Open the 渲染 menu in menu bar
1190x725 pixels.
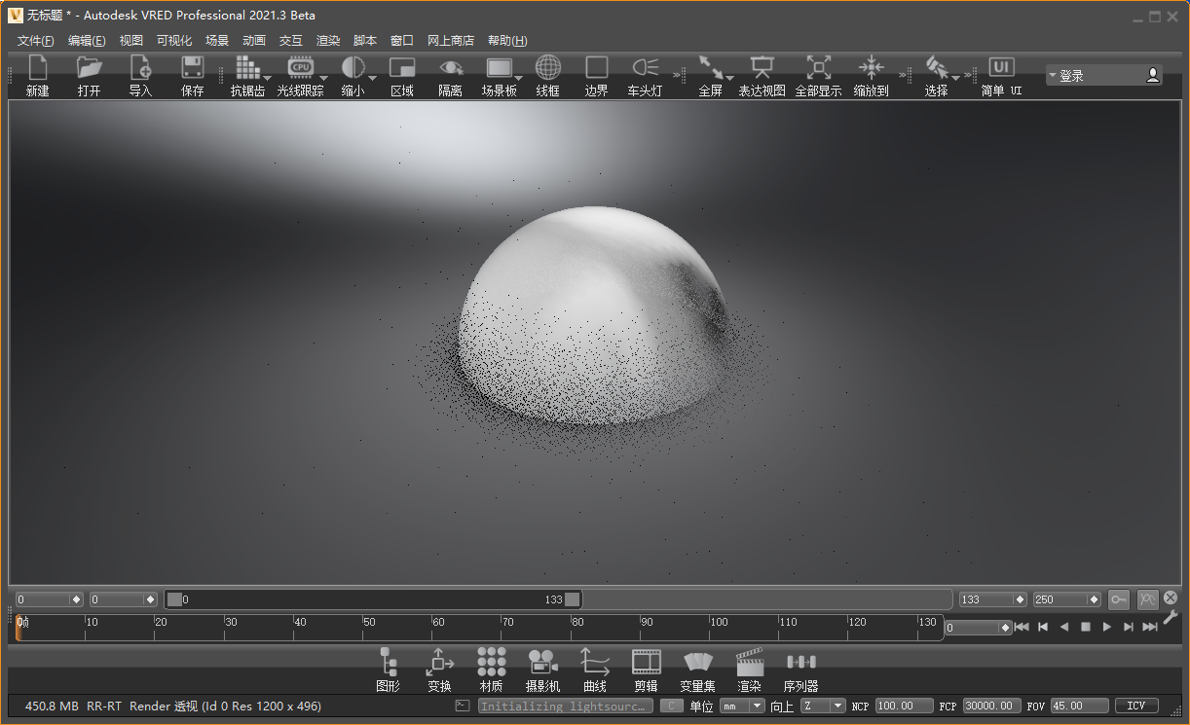click(328, 41)
